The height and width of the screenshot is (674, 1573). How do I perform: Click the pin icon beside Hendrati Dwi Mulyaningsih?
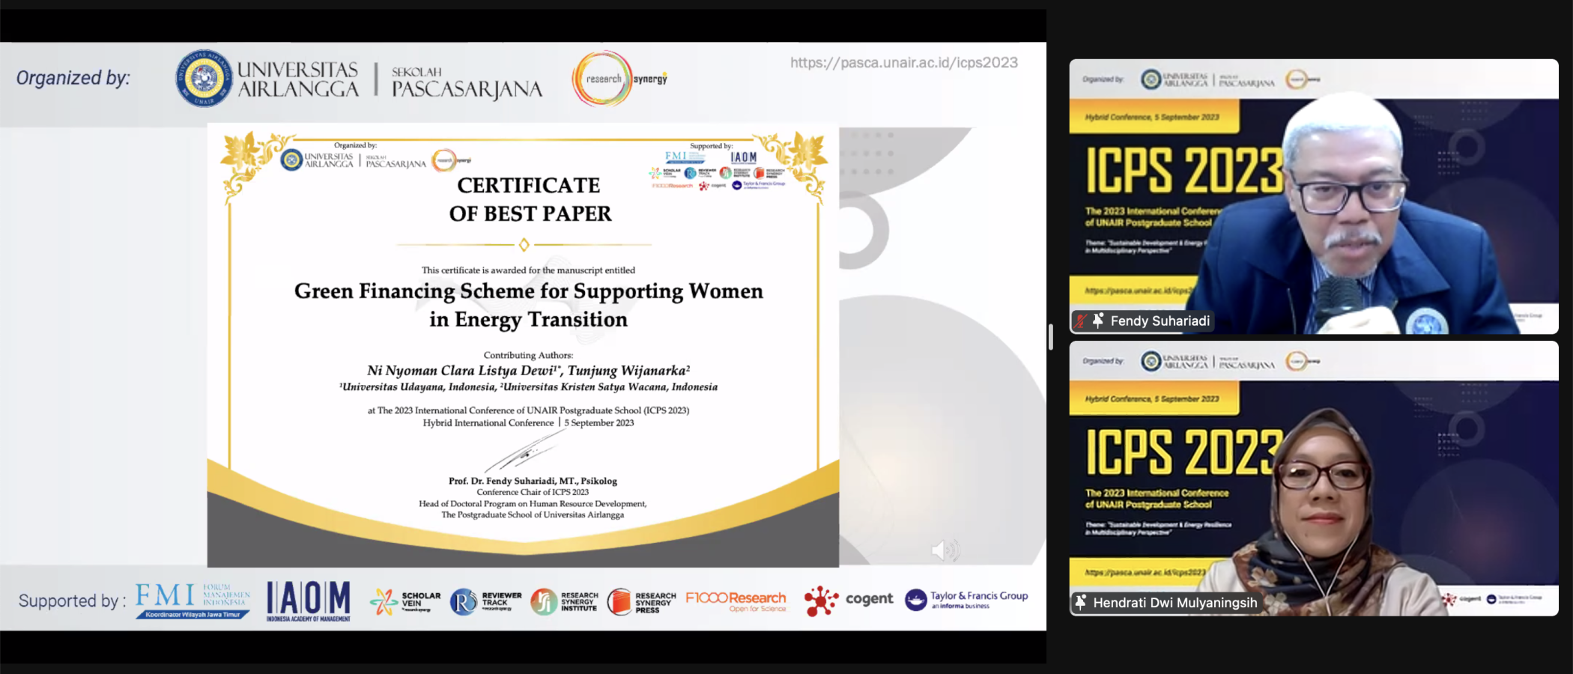click(1081, 602)
